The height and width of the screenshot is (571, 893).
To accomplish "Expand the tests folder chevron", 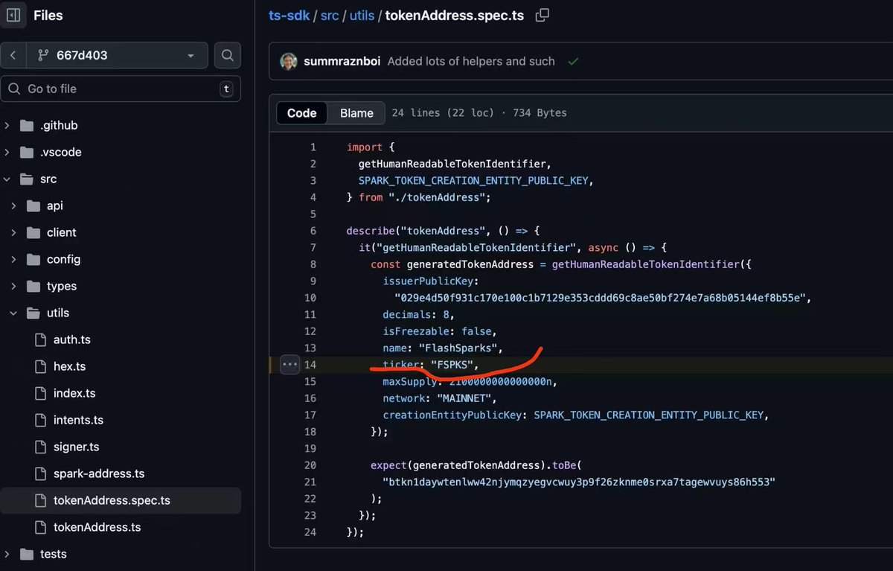I will (x=7, y=555).
